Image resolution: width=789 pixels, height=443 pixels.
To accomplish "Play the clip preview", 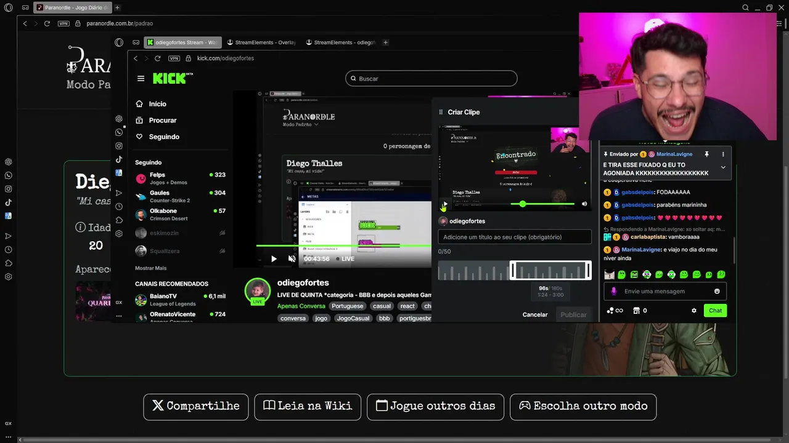I will [444, 204].
